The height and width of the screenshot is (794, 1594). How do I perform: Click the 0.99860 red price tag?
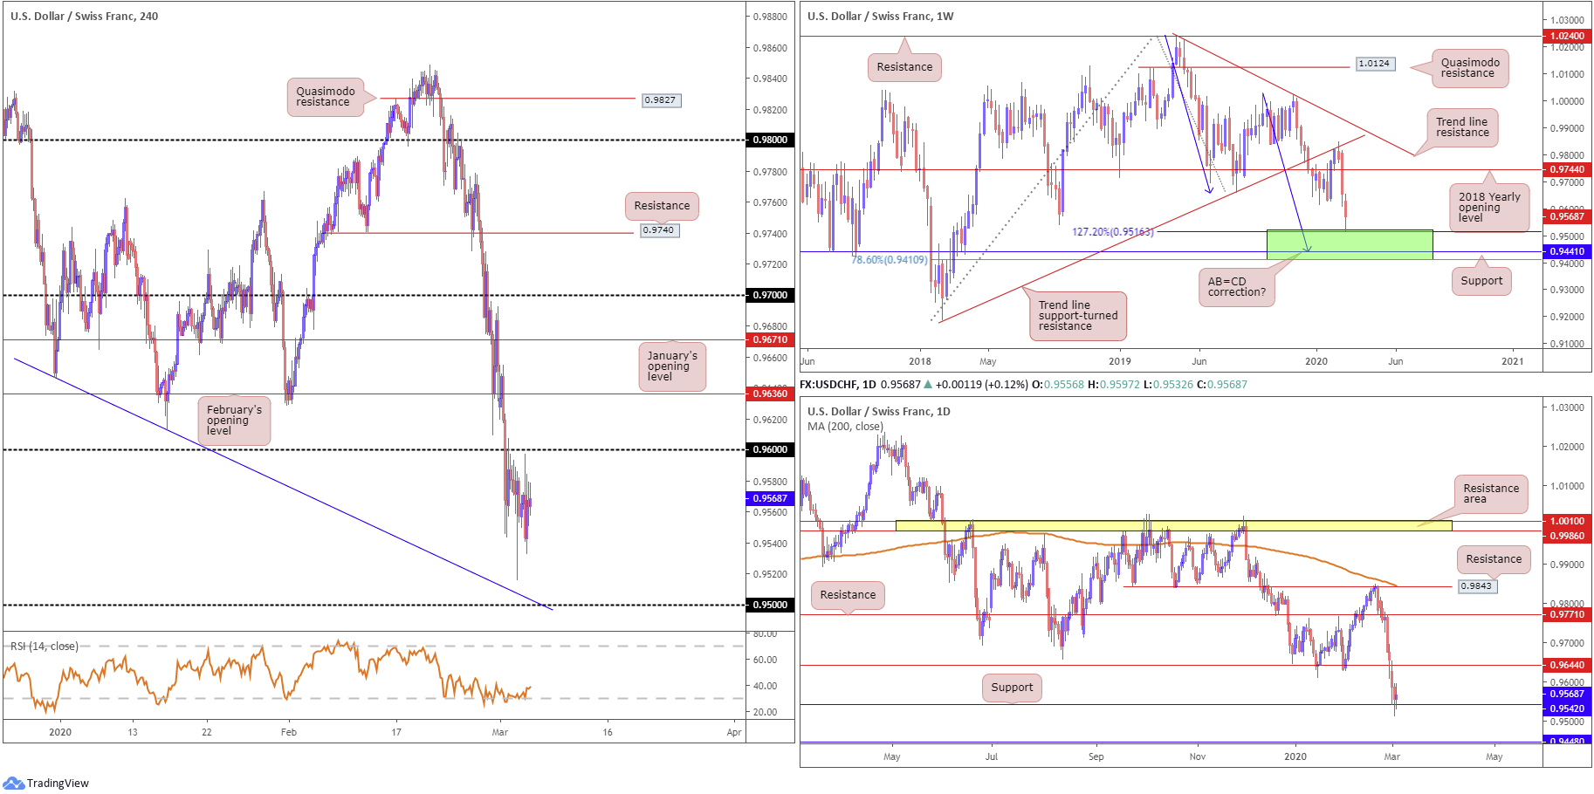point(1567,536)
